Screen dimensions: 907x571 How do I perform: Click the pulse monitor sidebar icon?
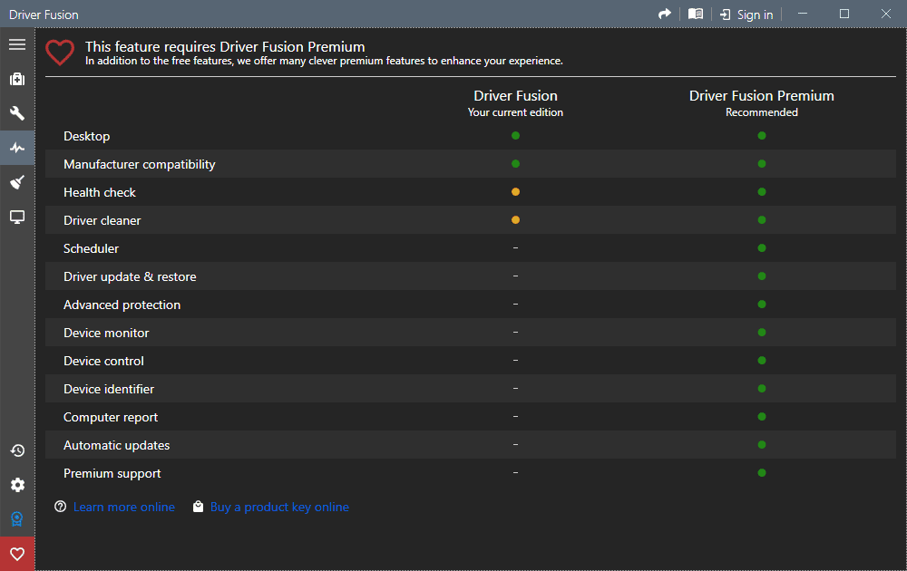click(17, 148)
